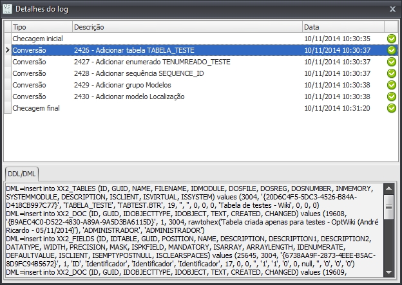Click the log document icon in title bar
Viewport: 402px width, 285px height.
tap(8, 8)
